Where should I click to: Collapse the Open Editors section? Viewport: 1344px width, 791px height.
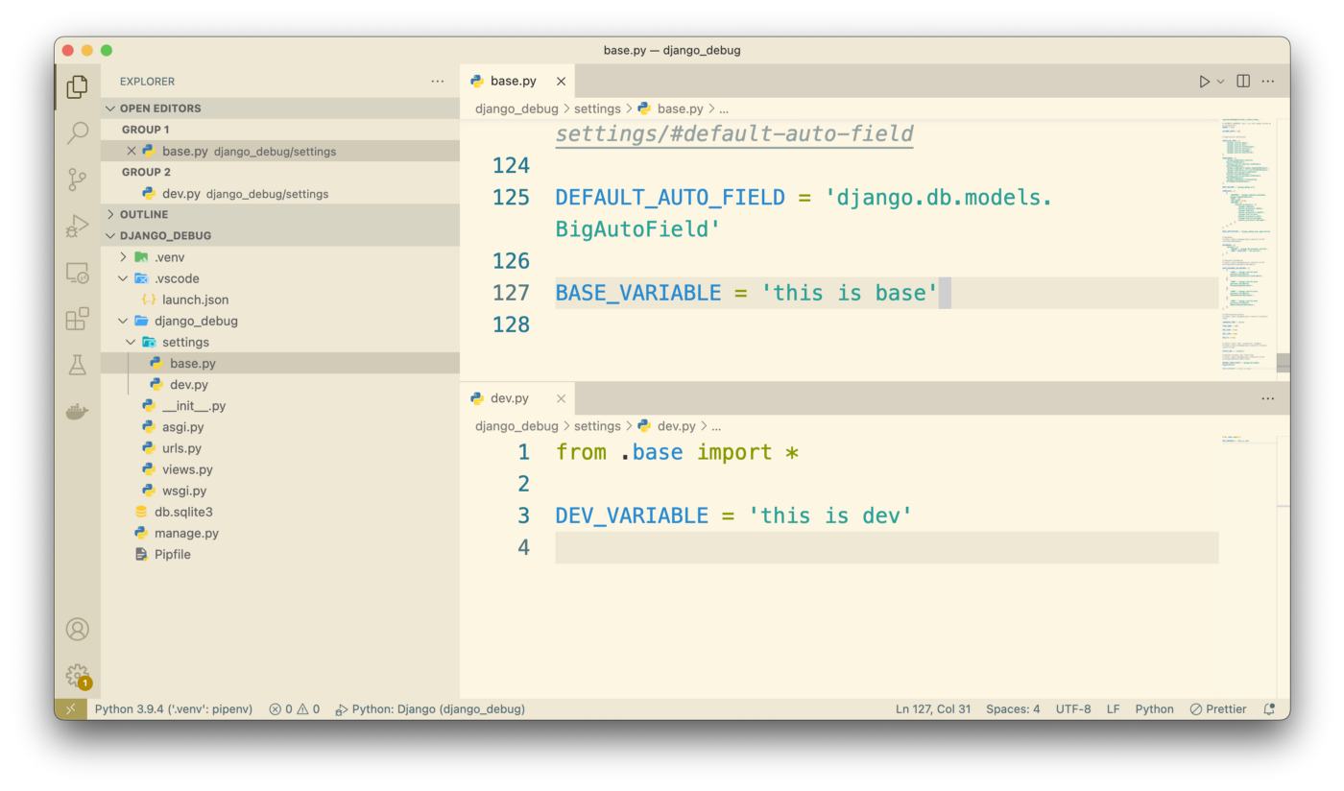click(x=280, y=108)
